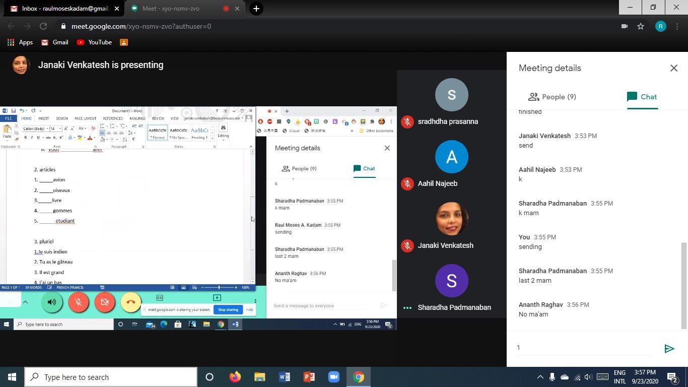Open the PAGE LAYOUT tab in shared Word
Image resolution: width=688 pixels, height=387 pixels.
tap(85, 118)
